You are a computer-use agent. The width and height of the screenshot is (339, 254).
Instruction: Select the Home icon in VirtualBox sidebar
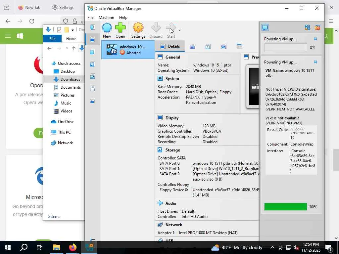pos(93,27)
